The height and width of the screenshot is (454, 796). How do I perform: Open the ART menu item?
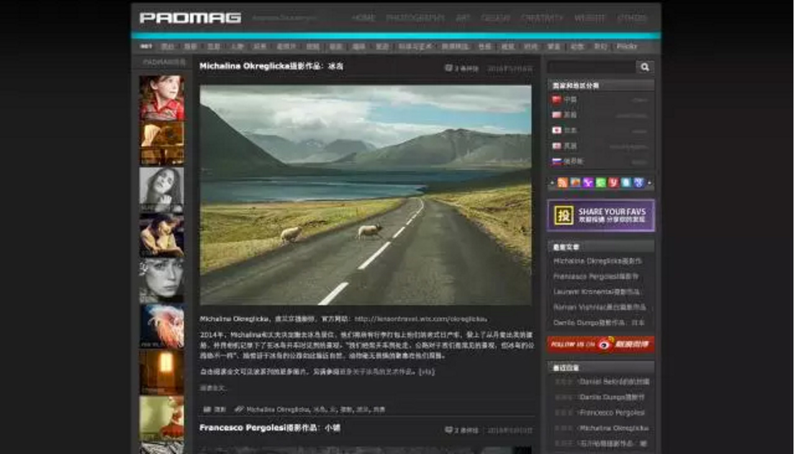pos(463,18)
